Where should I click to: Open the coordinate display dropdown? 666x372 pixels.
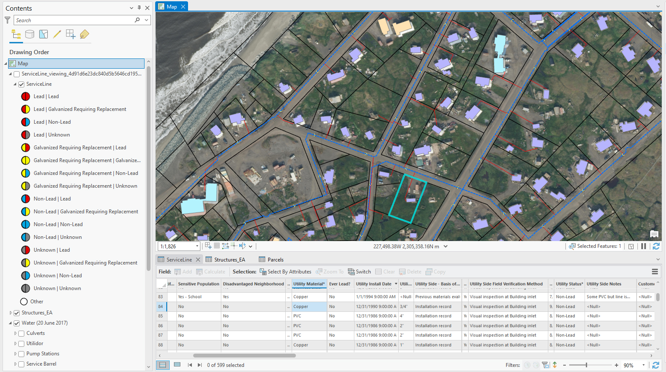tap(445, 246)
